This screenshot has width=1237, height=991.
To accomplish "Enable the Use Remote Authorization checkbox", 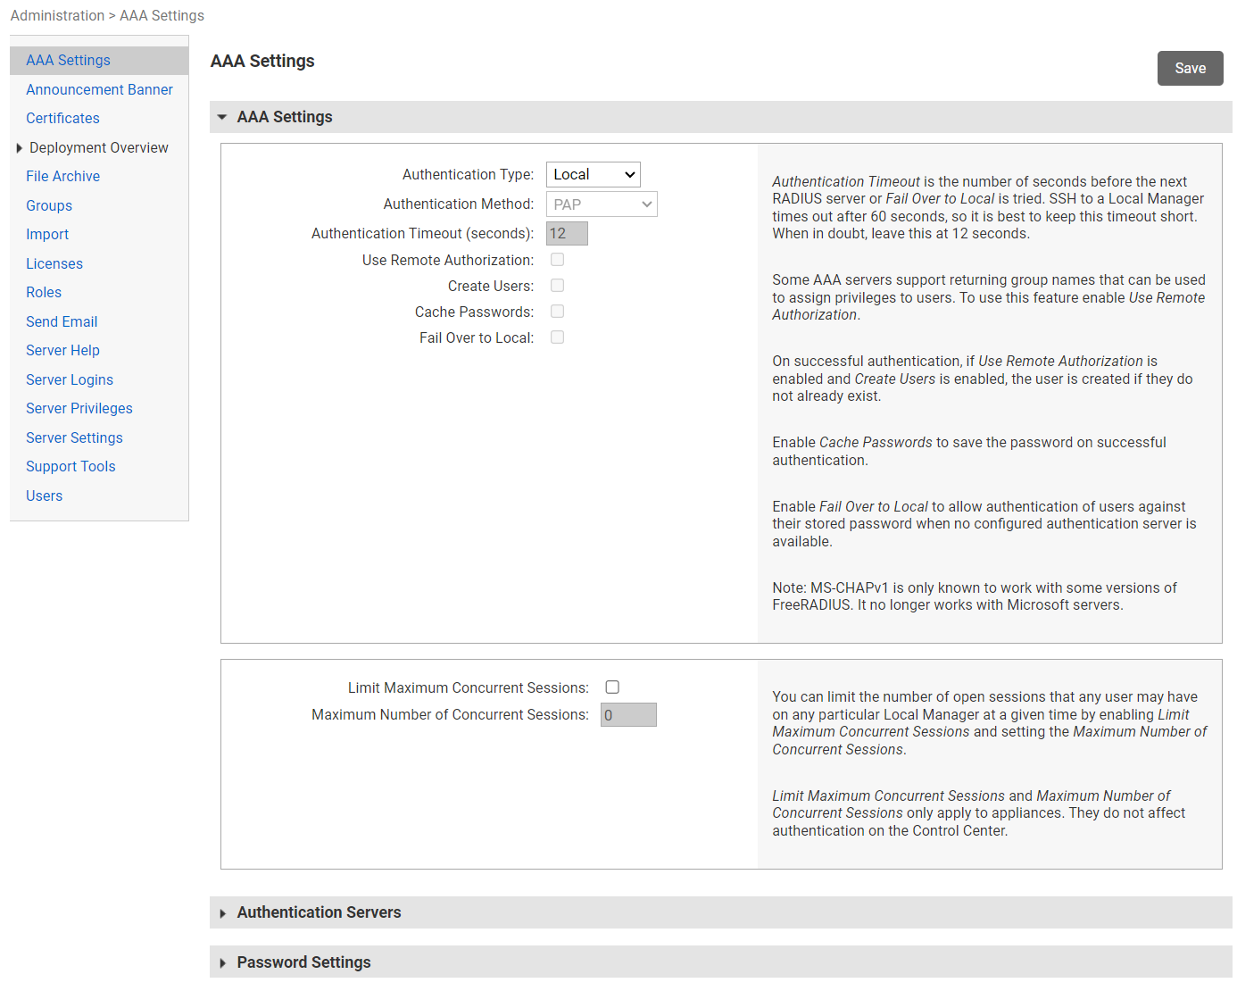I will click(557, 259).
